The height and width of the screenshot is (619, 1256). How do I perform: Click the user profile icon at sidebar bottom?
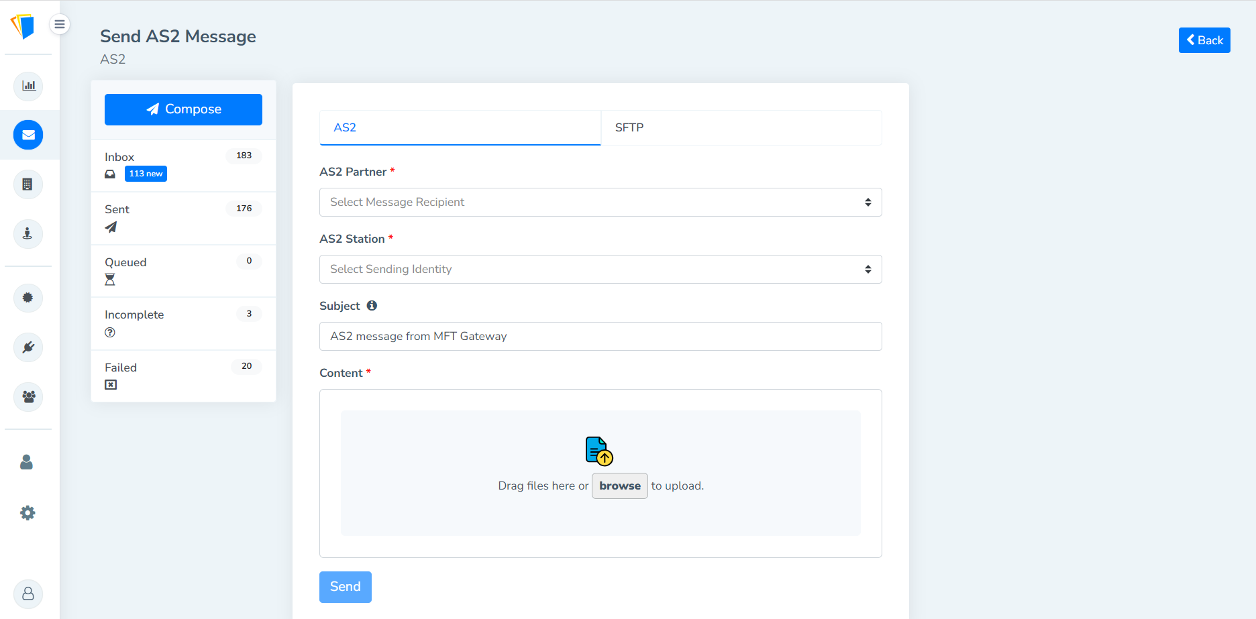[28, 594]
